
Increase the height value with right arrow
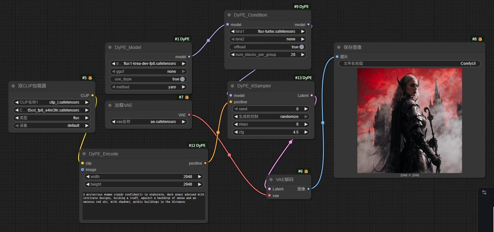[200, 184]
